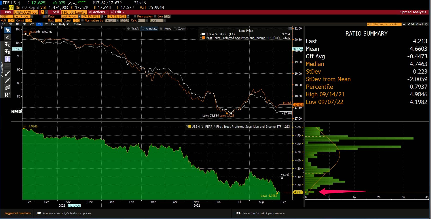Viewport: 431px width, 219px height.
Task: Collapse side panel with double chevron icon
Action: point(404,24)
